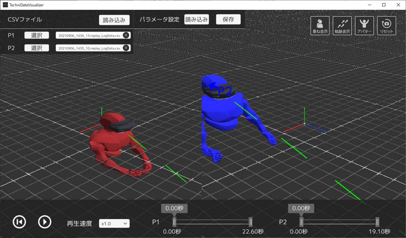Image resolution: width=406 pixels, height=238 pixels.
Task: Click the skip-to-start playback icon
Action: click(x=19, y=222)
